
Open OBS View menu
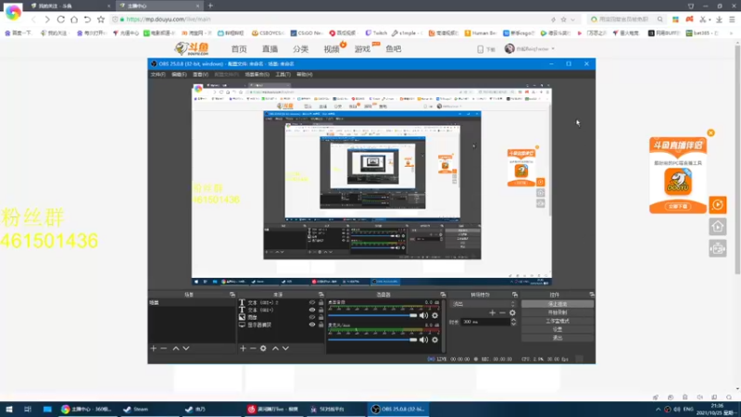(200, 75)
